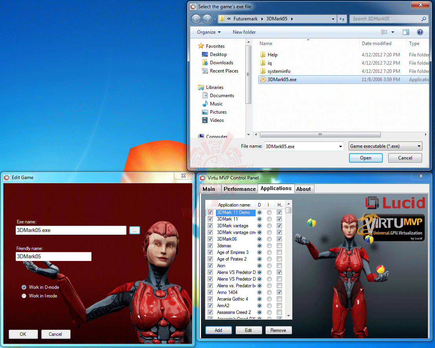
Task: Click the search magnifier in Search 3DMark05
Action: coord(424,19)
